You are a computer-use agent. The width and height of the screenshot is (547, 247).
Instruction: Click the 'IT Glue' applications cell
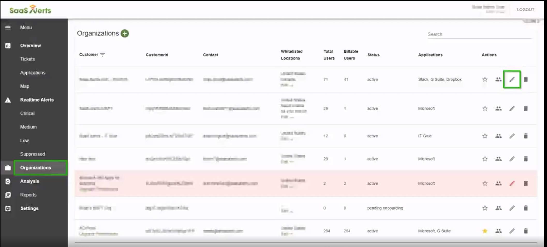(425, 136)
